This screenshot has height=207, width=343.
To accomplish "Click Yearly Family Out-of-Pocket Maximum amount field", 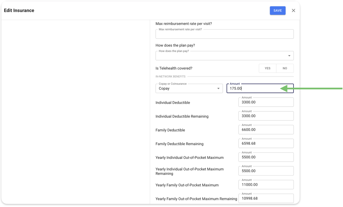I will [266, 185].
